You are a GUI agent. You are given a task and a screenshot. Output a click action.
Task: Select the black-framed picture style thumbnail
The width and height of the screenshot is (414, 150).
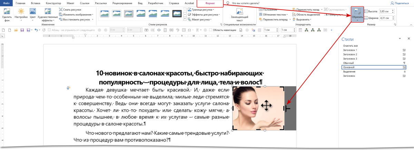177,14
